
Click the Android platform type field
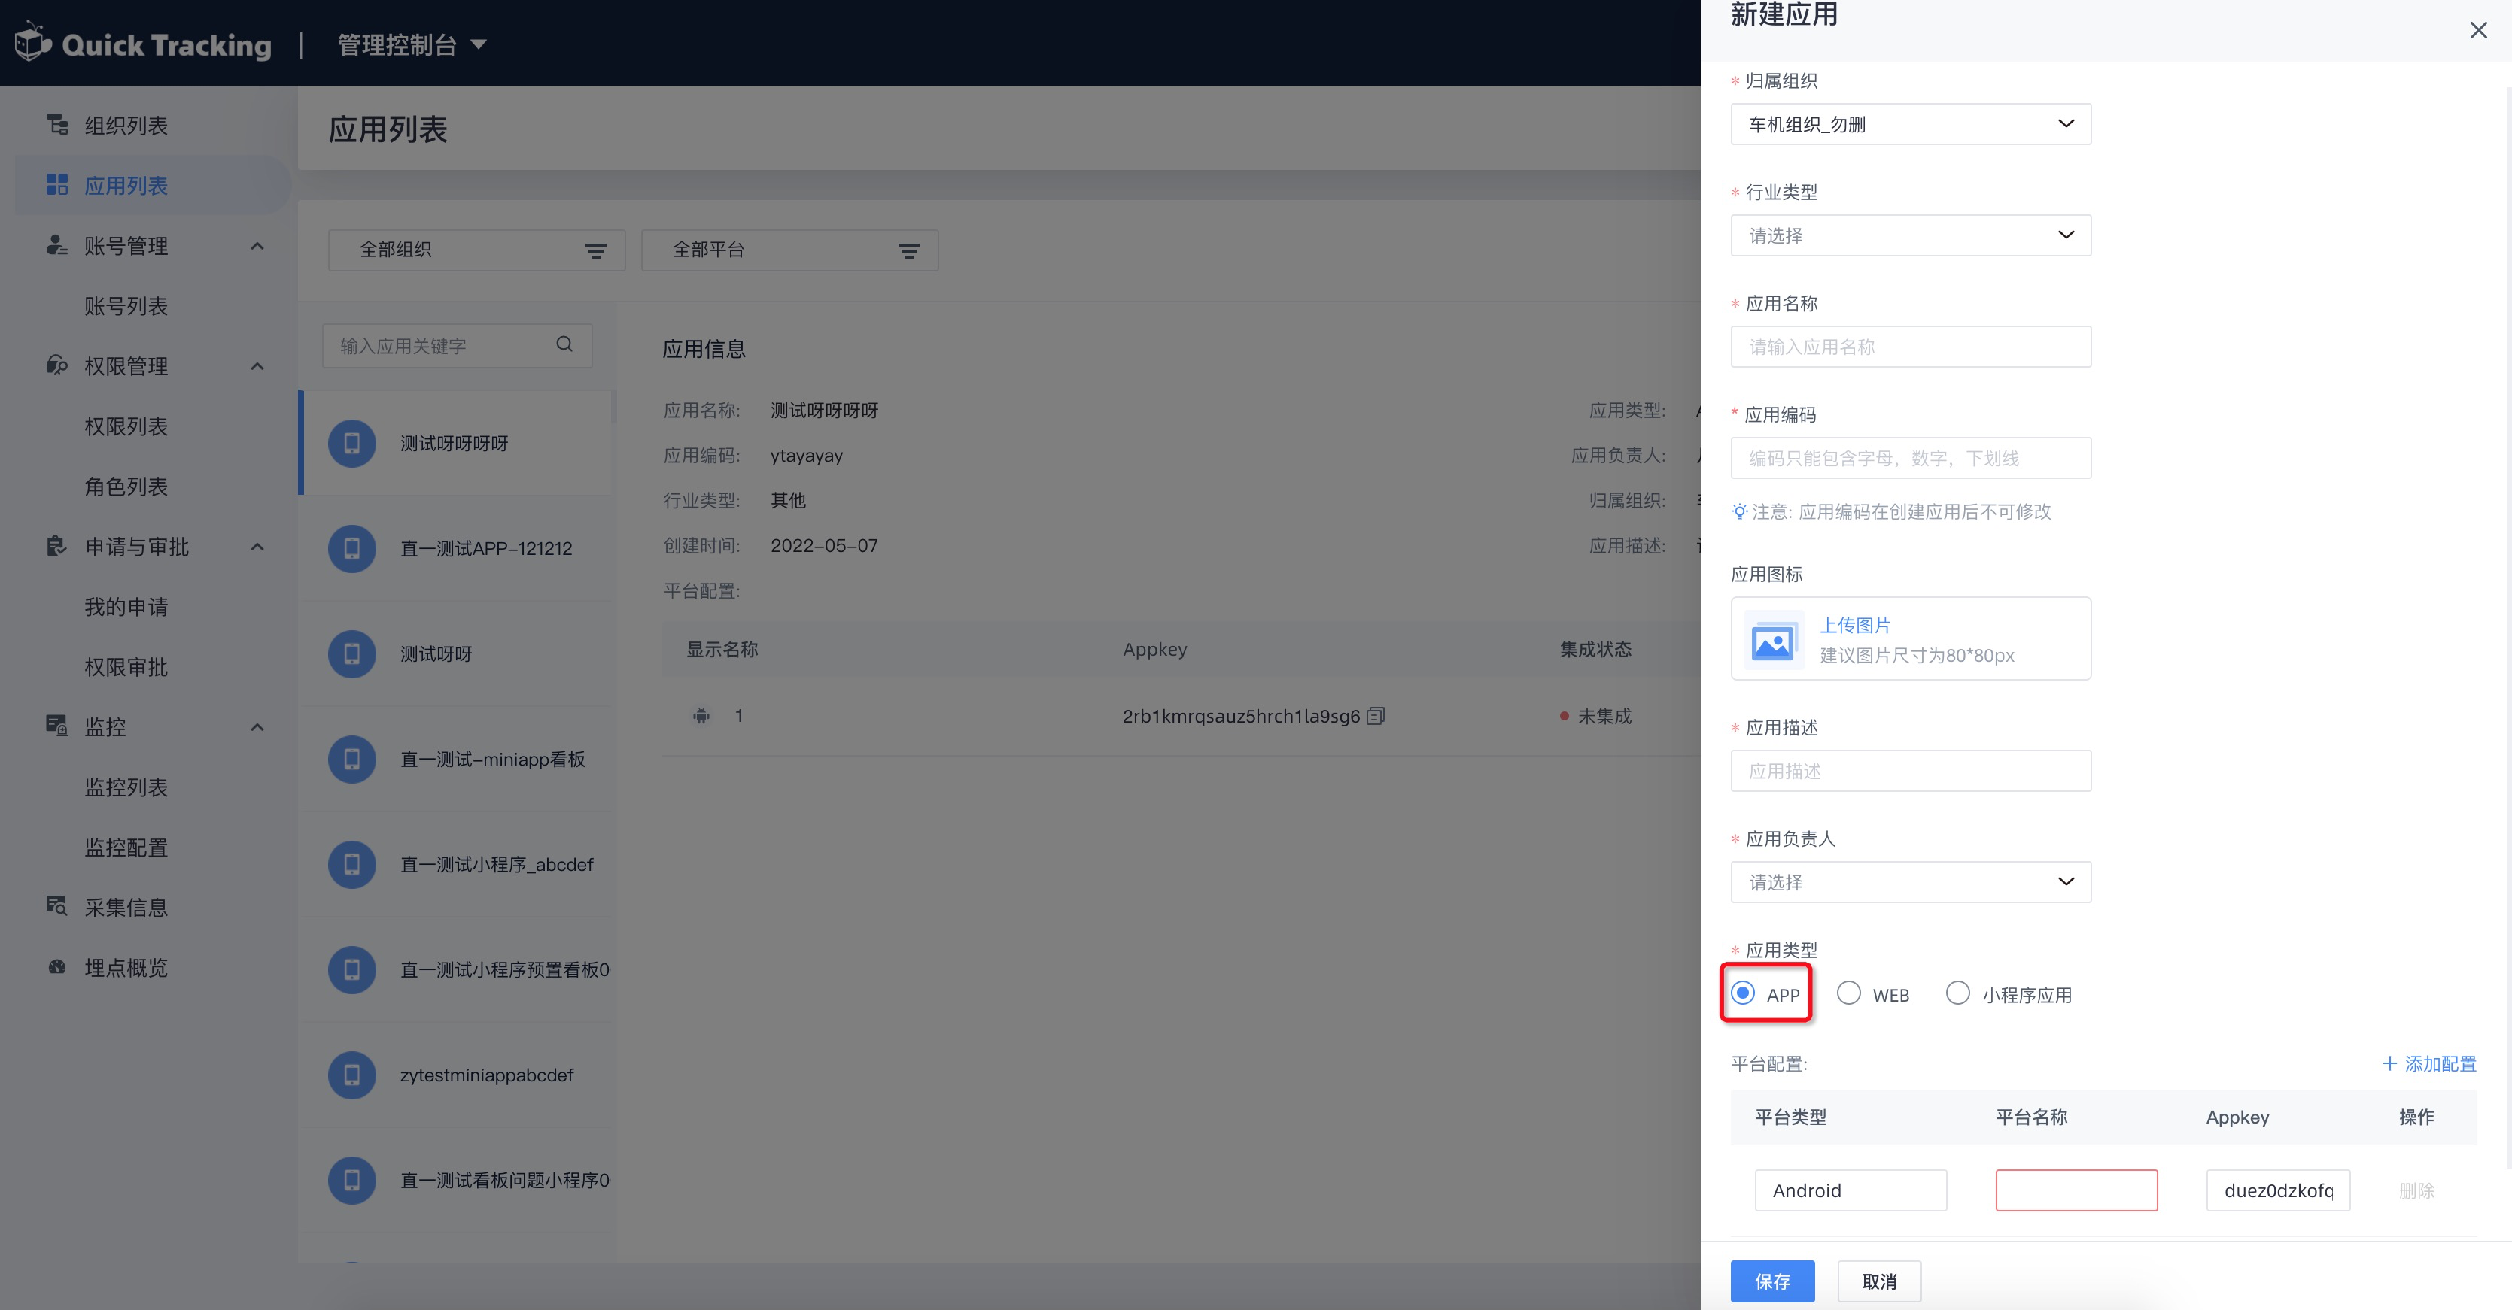tap(1850, 1190)
